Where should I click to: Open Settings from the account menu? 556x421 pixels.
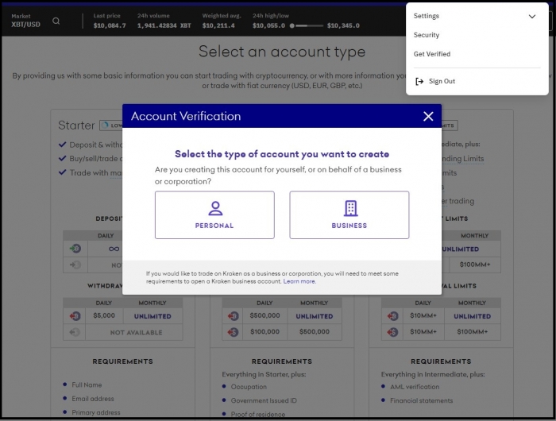tap(427, 16)
